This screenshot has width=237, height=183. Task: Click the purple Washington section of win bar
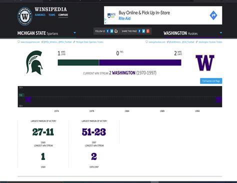point(140,62)
